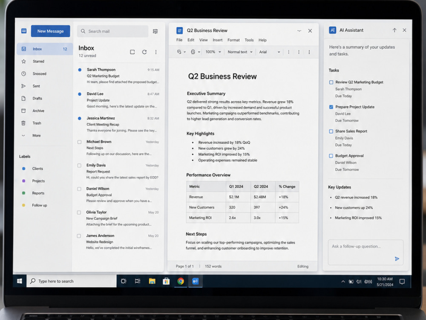
Task: Click the select-all square icon in Inbox header
Action: click(132, 52)
